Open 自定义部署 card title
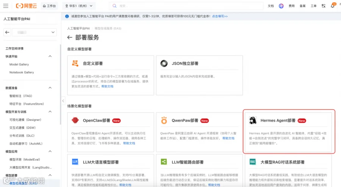 coord(93,63)
